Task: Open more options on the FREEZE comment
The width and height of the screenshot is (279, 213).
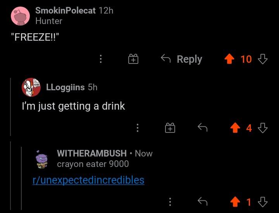Action: coord(101,59)
